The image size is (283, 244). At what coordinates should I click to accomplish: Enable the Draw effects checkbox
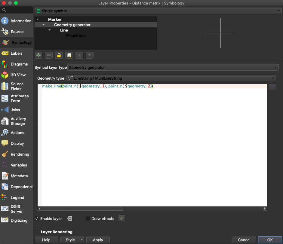88,218
